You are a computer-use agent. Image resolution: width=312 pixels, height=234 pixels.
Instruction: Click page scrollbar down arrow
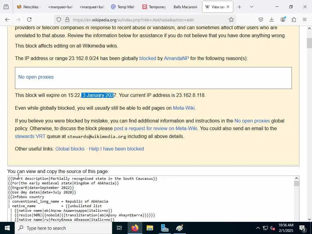click(309, 219)
